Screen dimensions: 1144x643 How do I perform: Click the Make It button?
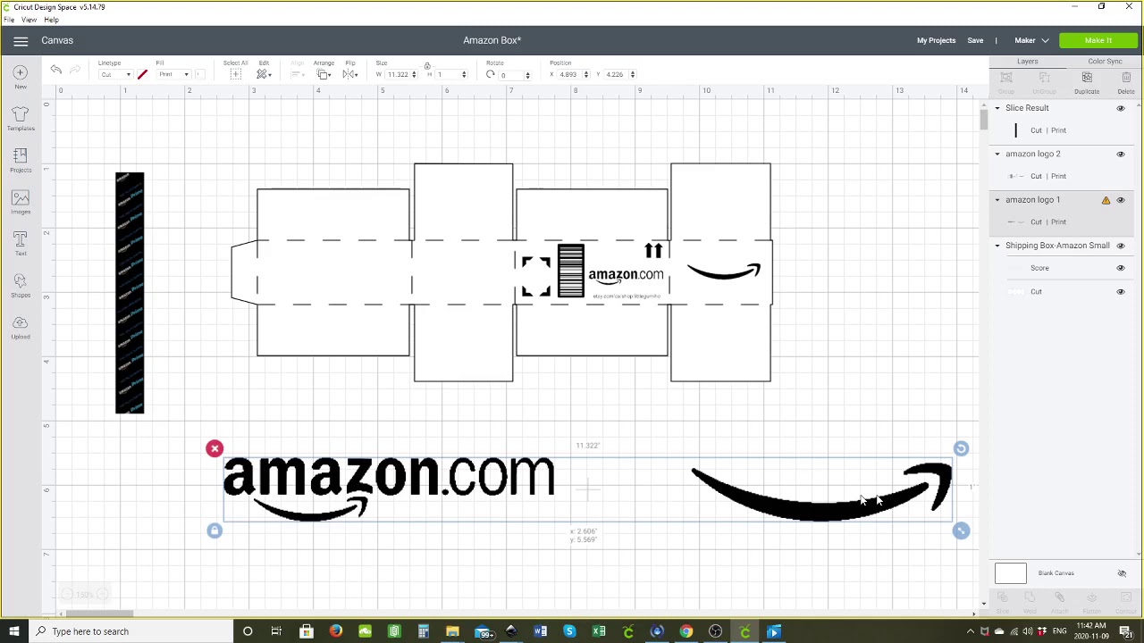1098,40
